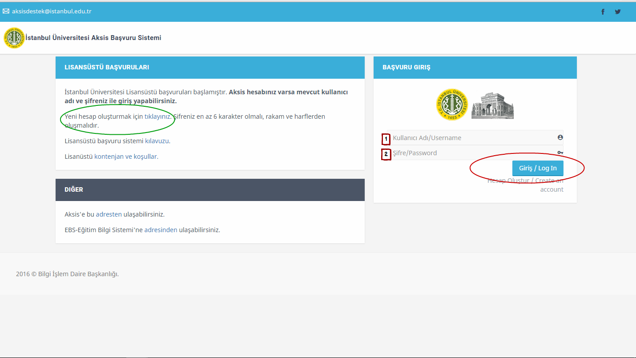Image resolution: width=636 pixels, height=358 pixels.
Task: Open the kılavuzu guide link
Action: click(157, 141)
